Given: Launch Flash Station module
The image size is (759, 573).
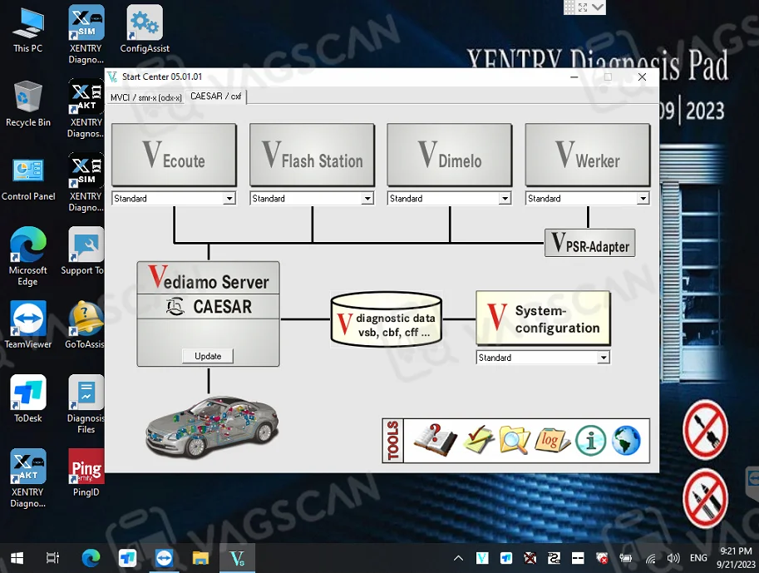Looking at the screenshot, I should pos(312,156).
